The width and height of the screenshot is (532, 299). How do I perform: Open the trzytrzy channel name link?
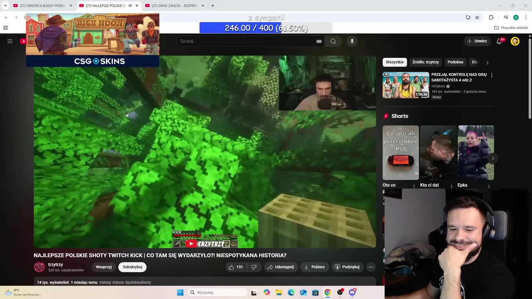point(55,265)
